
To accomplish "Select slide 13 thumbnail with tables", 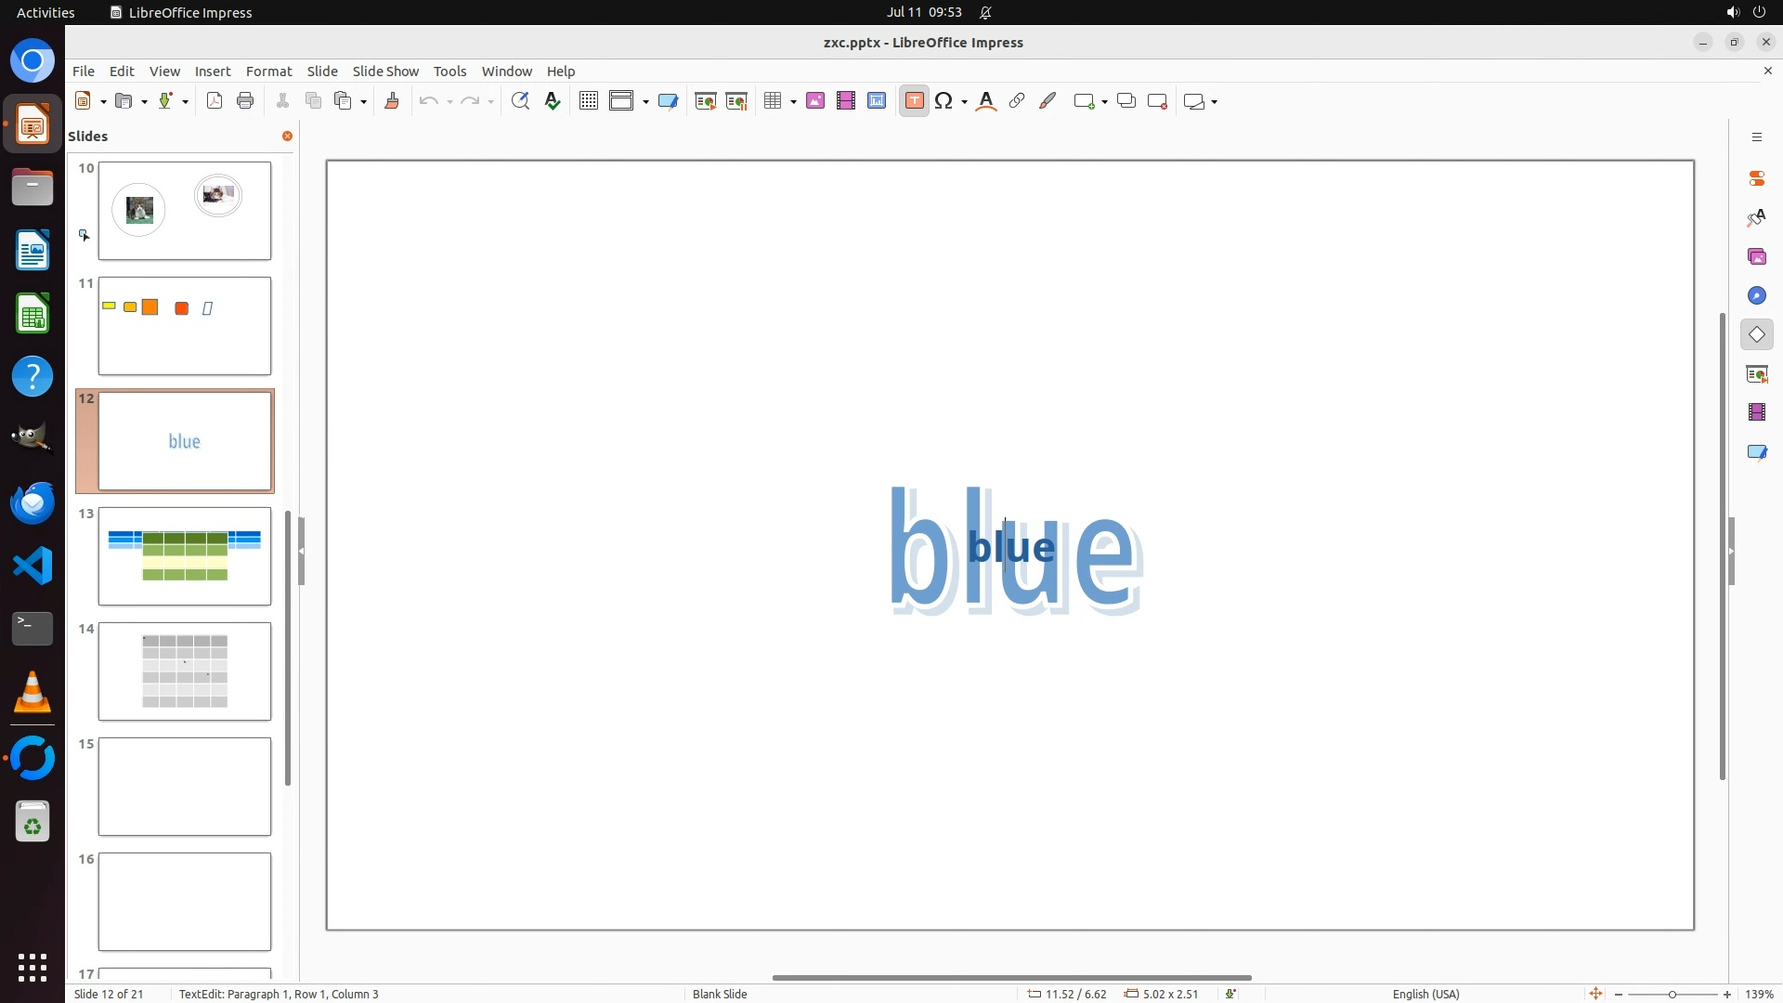I will (x=185, y=556).
